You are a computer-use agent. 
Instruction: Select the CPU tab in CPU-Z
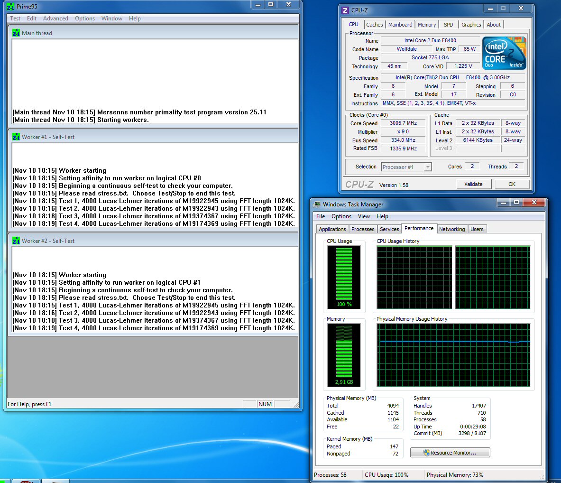click(x=353, y=24)
